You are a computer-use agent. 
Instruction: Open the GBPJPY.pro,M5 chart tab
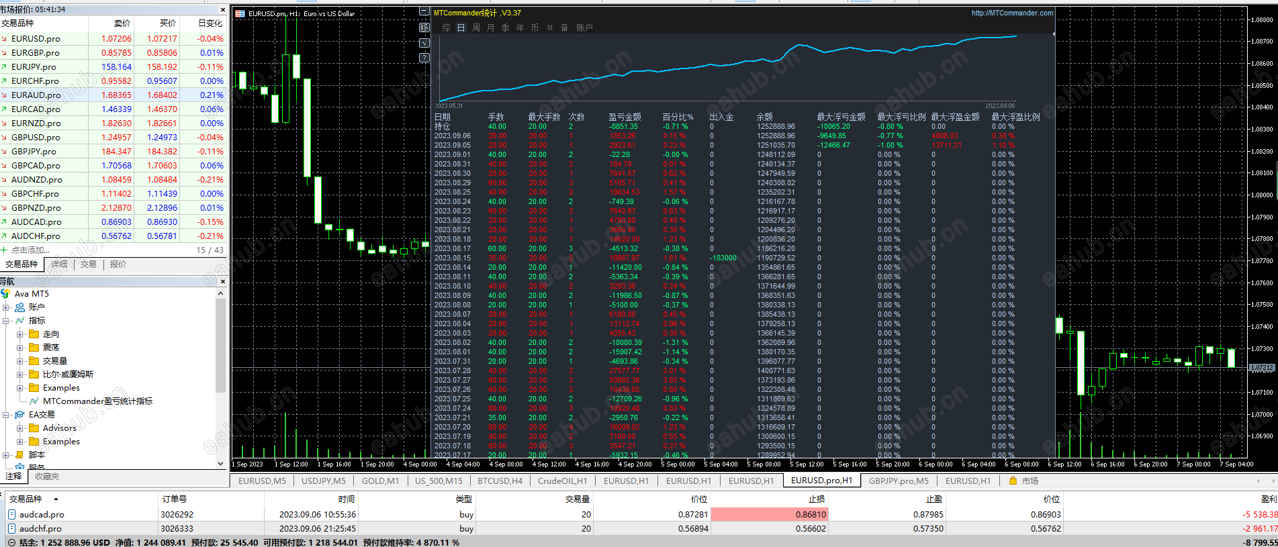pyautogui.click(x=899, y=481)
